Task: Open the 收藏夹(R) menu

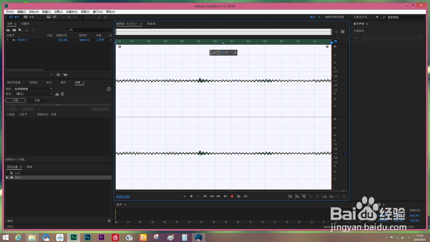Action: coord(72,12)
